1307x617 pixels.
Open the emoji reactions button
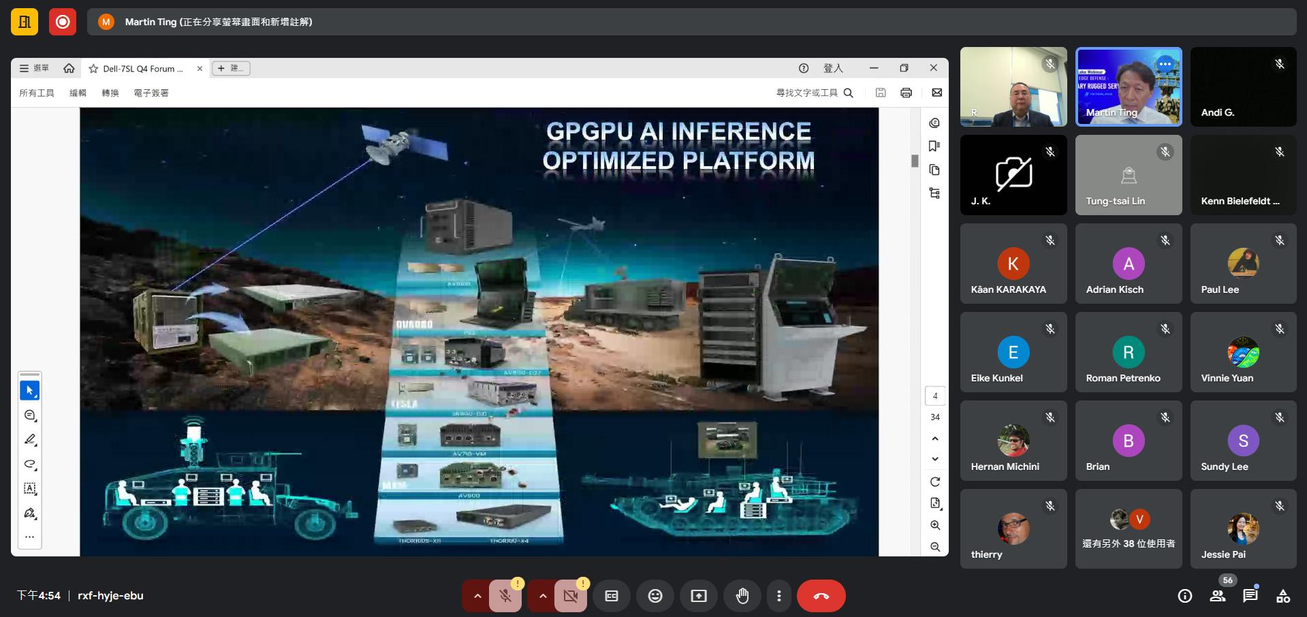(655, 596)
